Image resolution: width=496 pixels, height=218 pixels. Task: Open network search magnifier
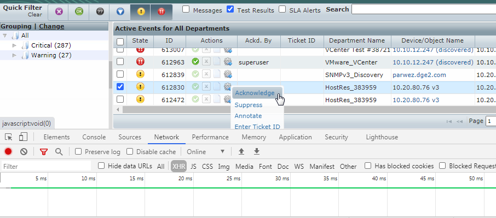point(59,152)
